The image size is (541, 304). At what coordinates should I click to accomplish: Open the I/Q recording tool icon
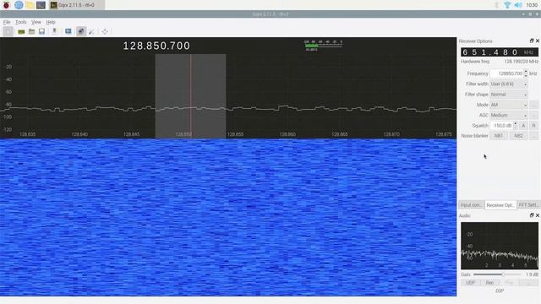[54, 31]
